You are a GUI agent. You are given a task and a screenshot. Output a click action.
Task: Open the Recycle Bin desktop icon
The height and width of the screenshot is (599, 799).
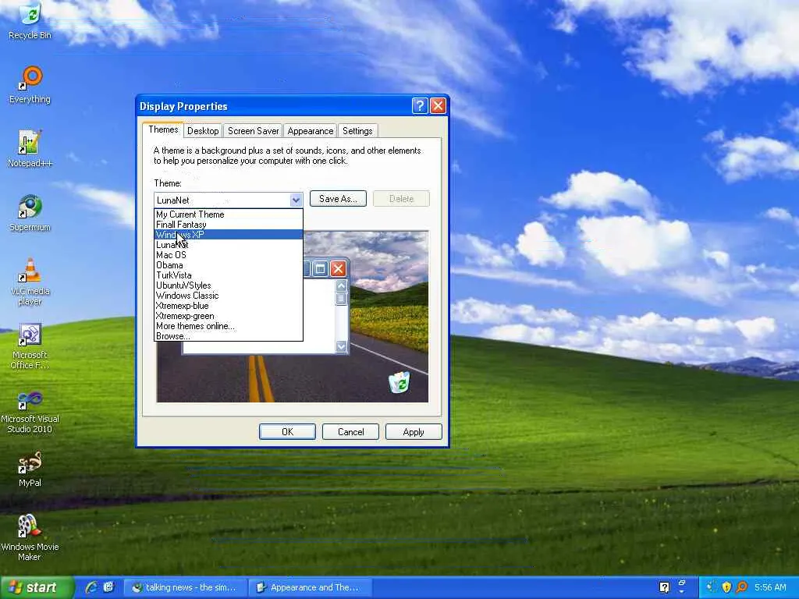click(x=30, y=21)
